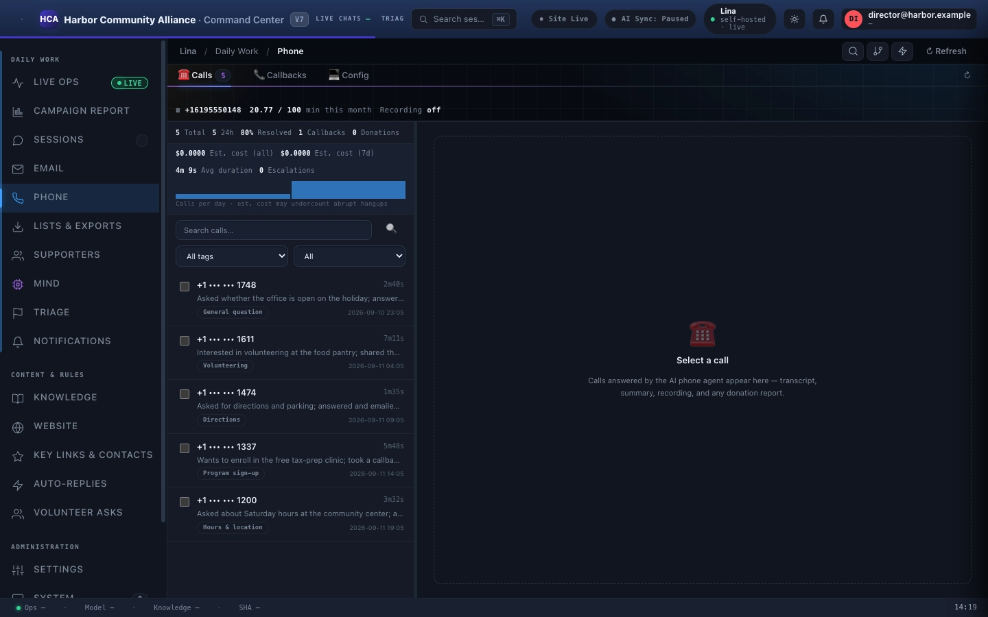
Task: Click the Site Live status pill
Action: (564, 19)
